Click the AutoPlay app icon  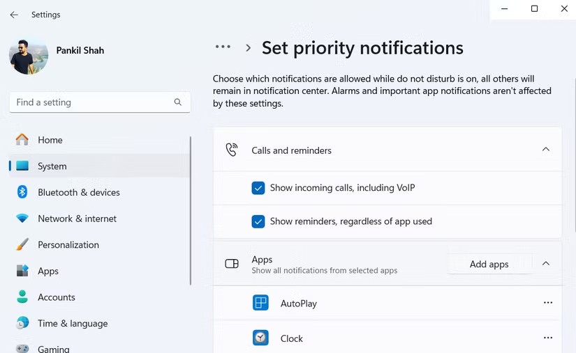[260, 304]
